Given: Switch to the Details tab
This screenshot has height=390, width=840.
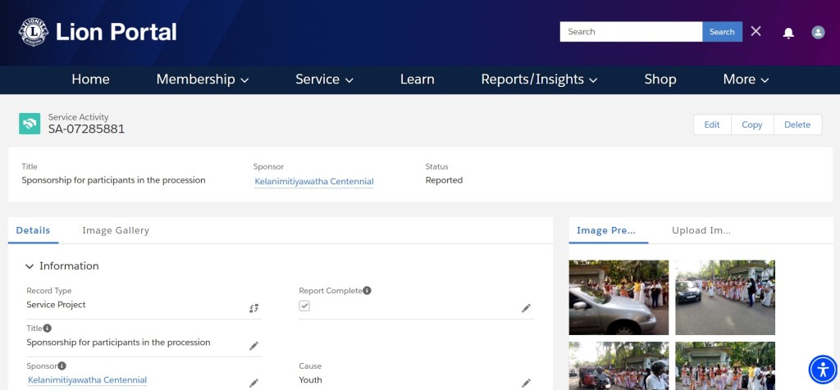Looking at the screenshot, I should pyautogui.click(x=33, y=230).
